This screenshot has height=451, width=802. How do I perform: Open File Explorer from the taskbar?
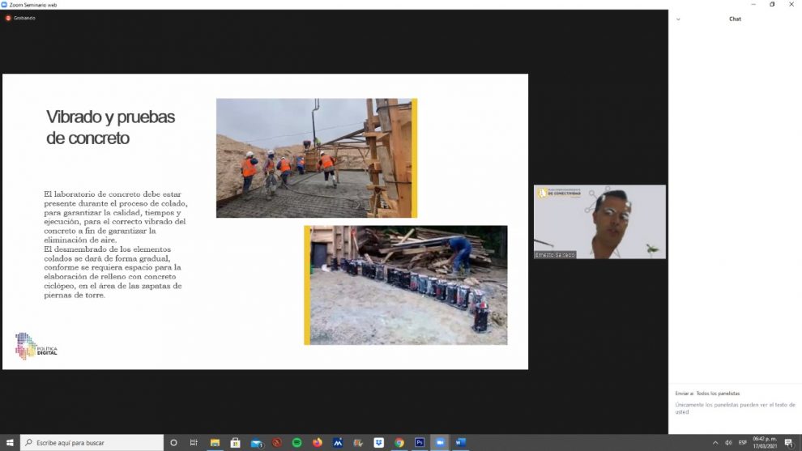215,443
